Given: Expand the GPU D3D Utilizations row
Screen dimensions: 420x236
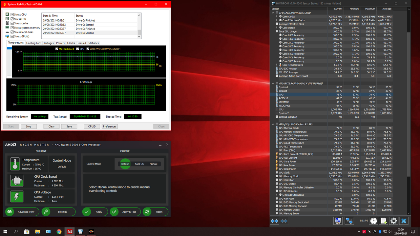Looking at the screenshot, I should (x=277, y=195).
